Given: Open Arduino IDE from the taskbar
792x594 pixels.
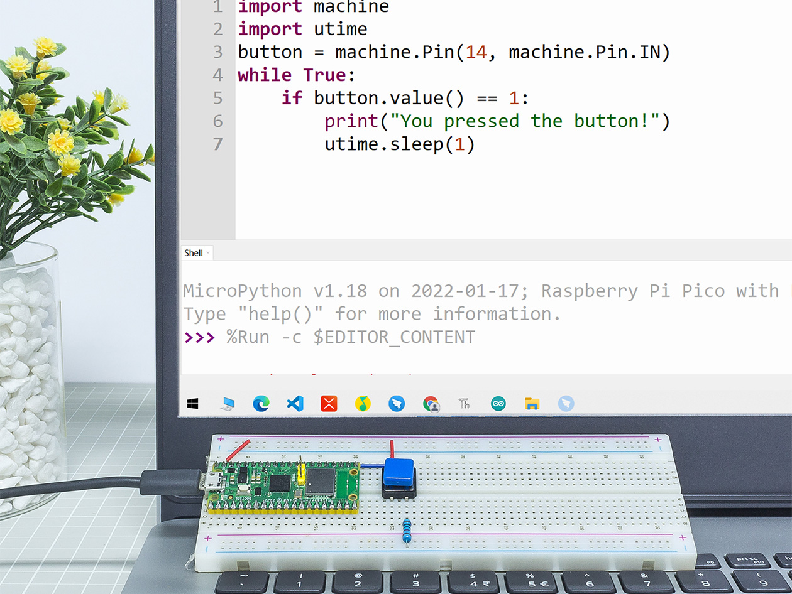Looking at the screenshot, I should (x=498, y=404).
